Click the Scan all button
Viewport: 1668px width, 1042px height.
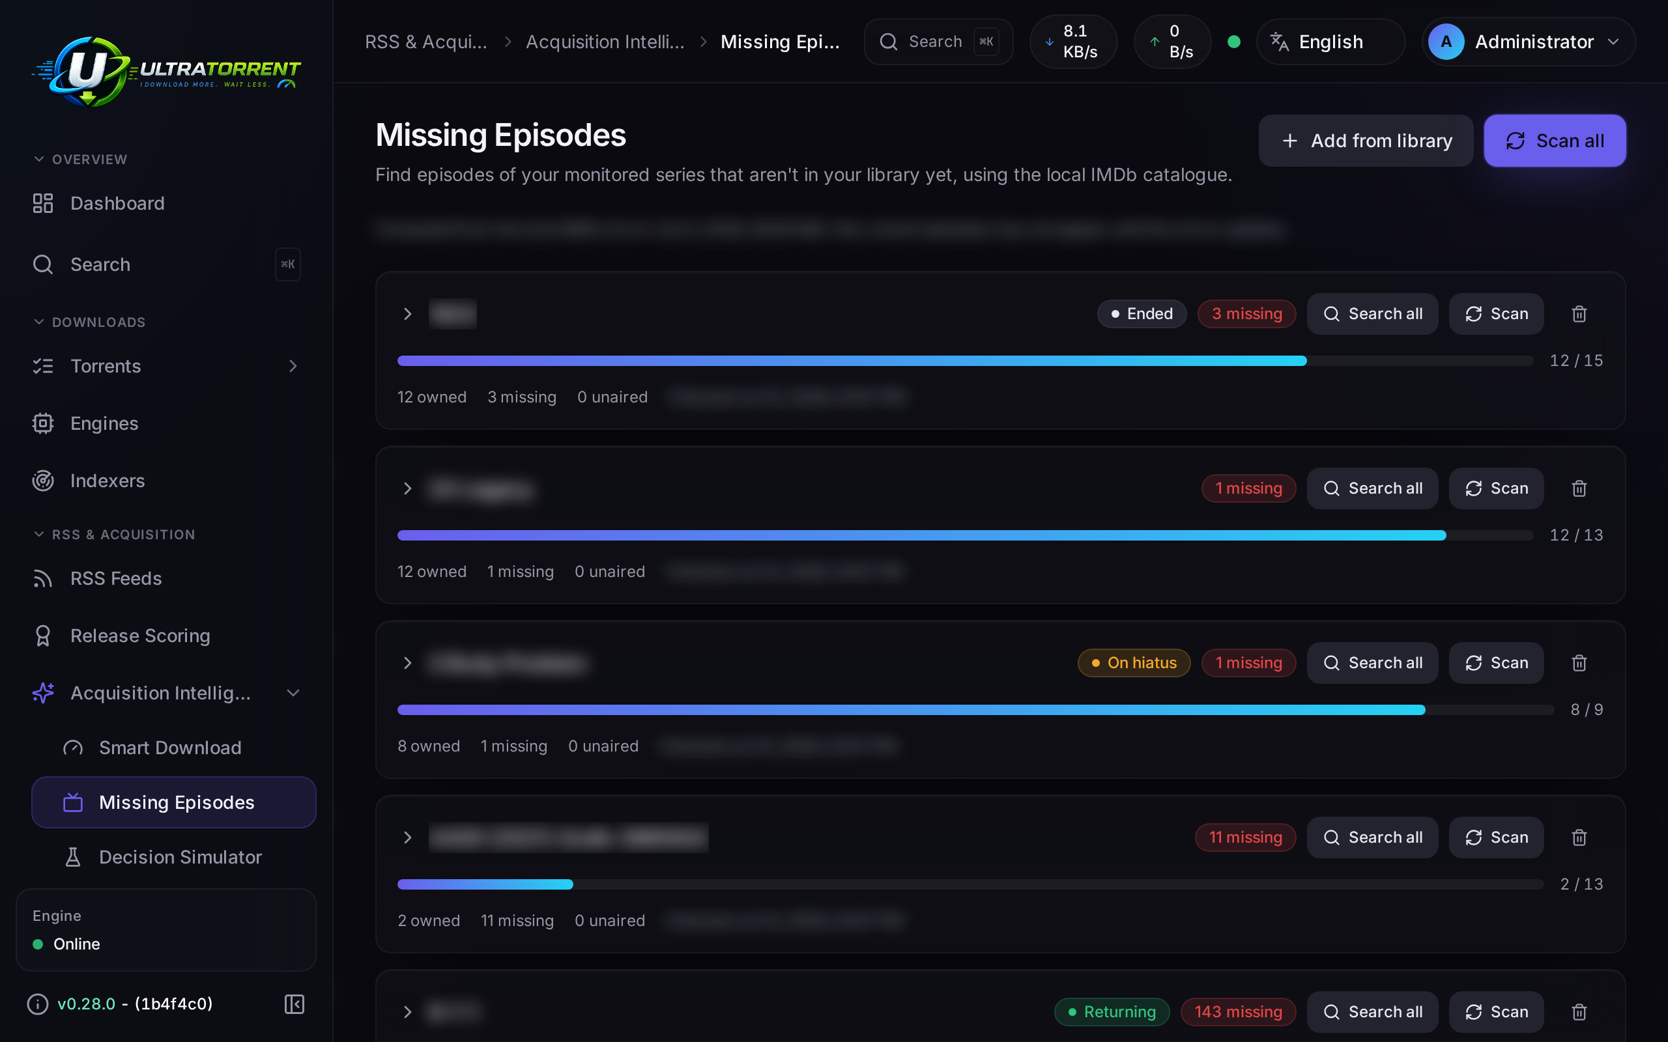[1554, 141]
